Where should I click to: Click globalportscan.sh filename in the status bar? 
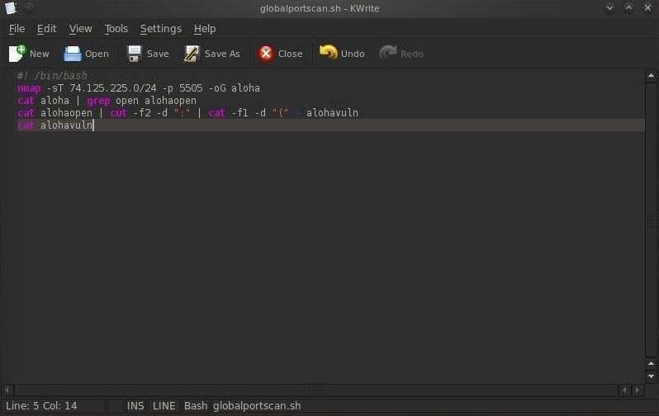[257, 406]
